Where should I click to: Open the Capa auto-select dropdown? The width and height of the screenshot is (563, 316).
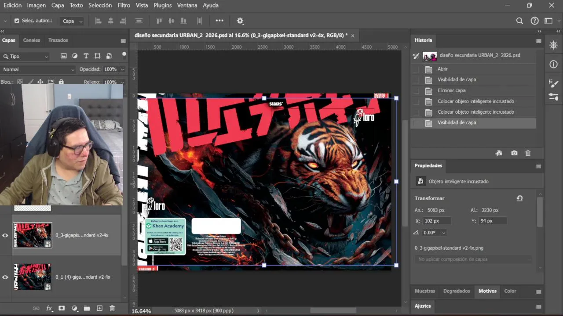click(x=72, y=21)
